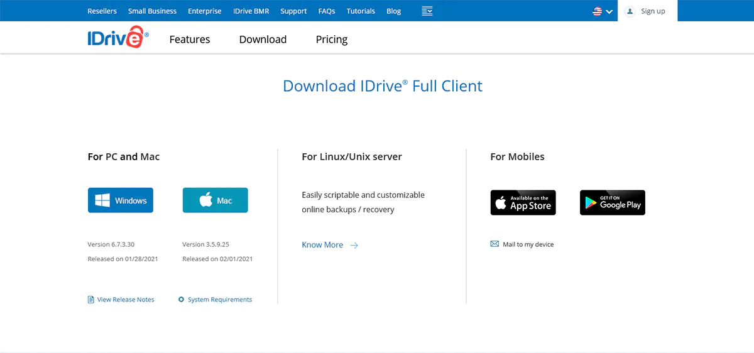Click the IDrive logo
The width and height of the screenshot is (754, 353).
118,38
